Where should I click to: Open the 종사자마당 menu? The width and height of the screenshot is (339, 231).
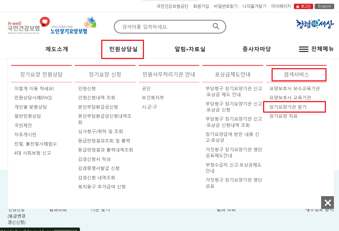pos(256,49)
